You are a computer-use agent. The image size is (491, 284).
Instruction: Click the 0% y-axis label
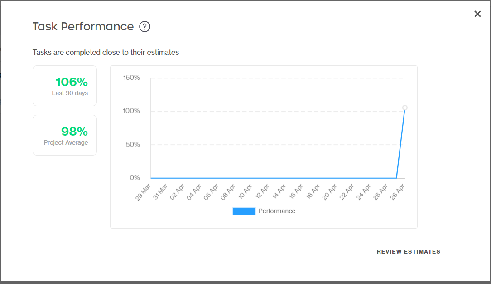[x=135, y=178]
